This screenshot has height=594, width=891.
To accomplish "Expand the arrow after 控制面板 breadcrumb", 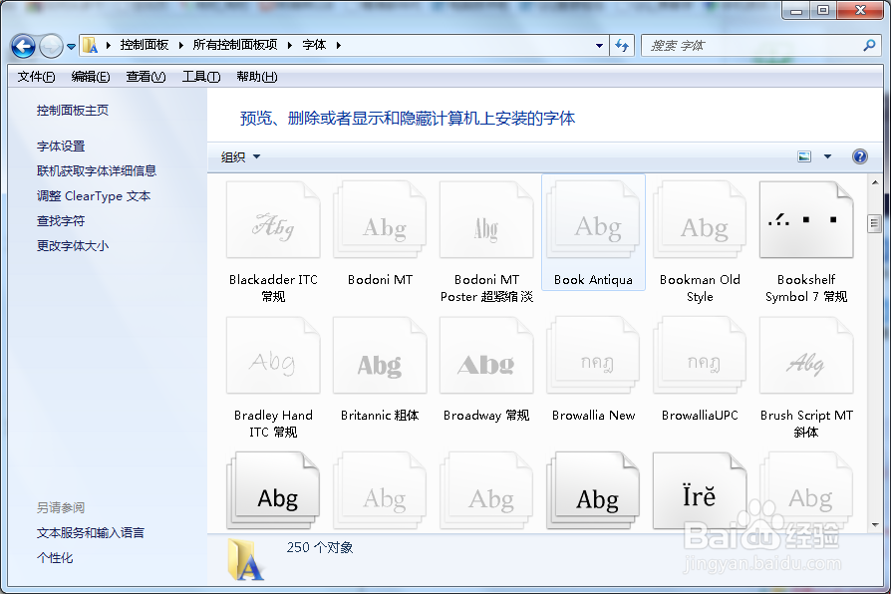I will tap(180, 45).
